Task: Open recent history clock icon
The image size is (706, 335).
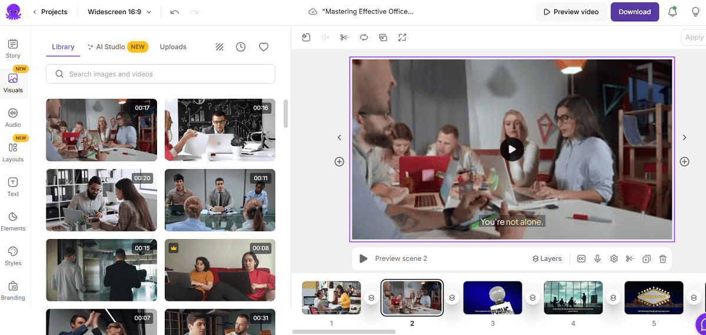Action: (x=241, y=47)
